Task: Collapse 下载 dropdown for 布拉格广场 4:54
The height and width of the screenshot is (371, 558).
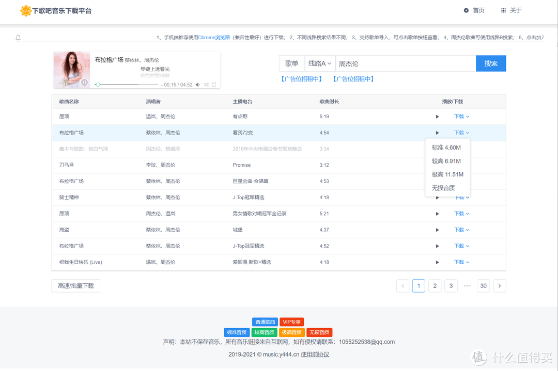Action: point(461,133)
